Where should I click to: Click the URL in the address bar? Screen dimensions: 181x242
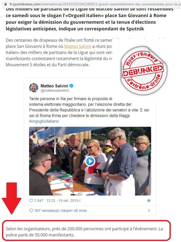[x=95, y=4]
